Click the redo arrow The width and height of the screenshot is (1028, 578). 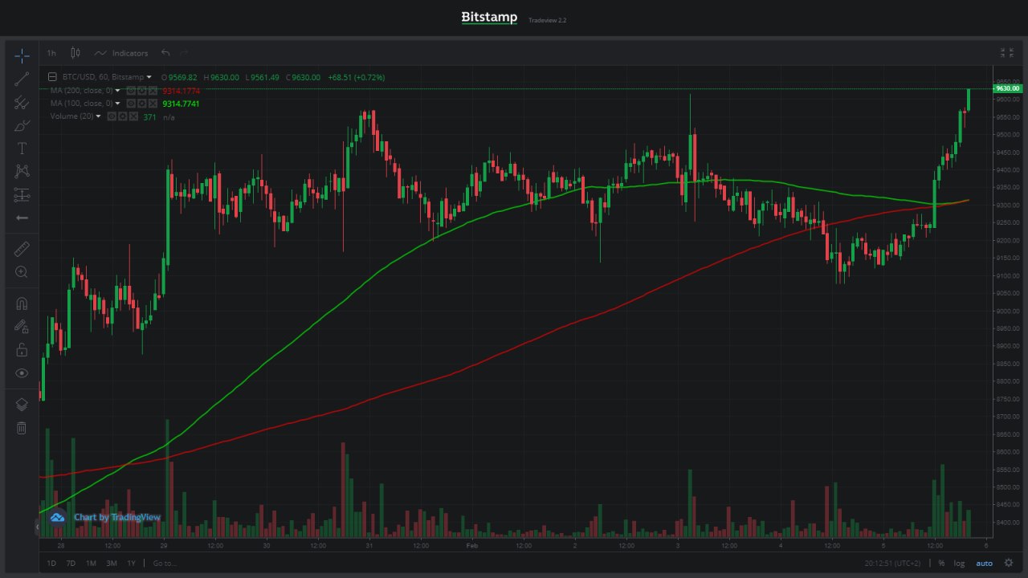(185, 53)
